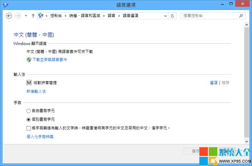
Task: Maximize the 語言選項 window
Action: tap(231, 4)
